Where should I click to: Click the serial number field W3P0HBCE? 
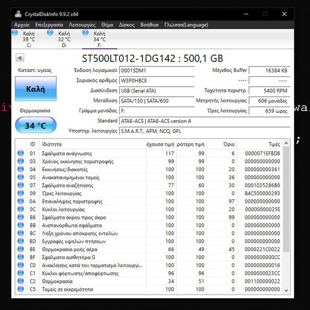(157, 81)
